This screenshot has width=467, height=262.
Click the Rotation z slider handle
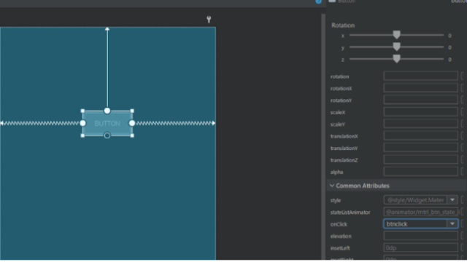pyautogui.click(x=396, y=58)
